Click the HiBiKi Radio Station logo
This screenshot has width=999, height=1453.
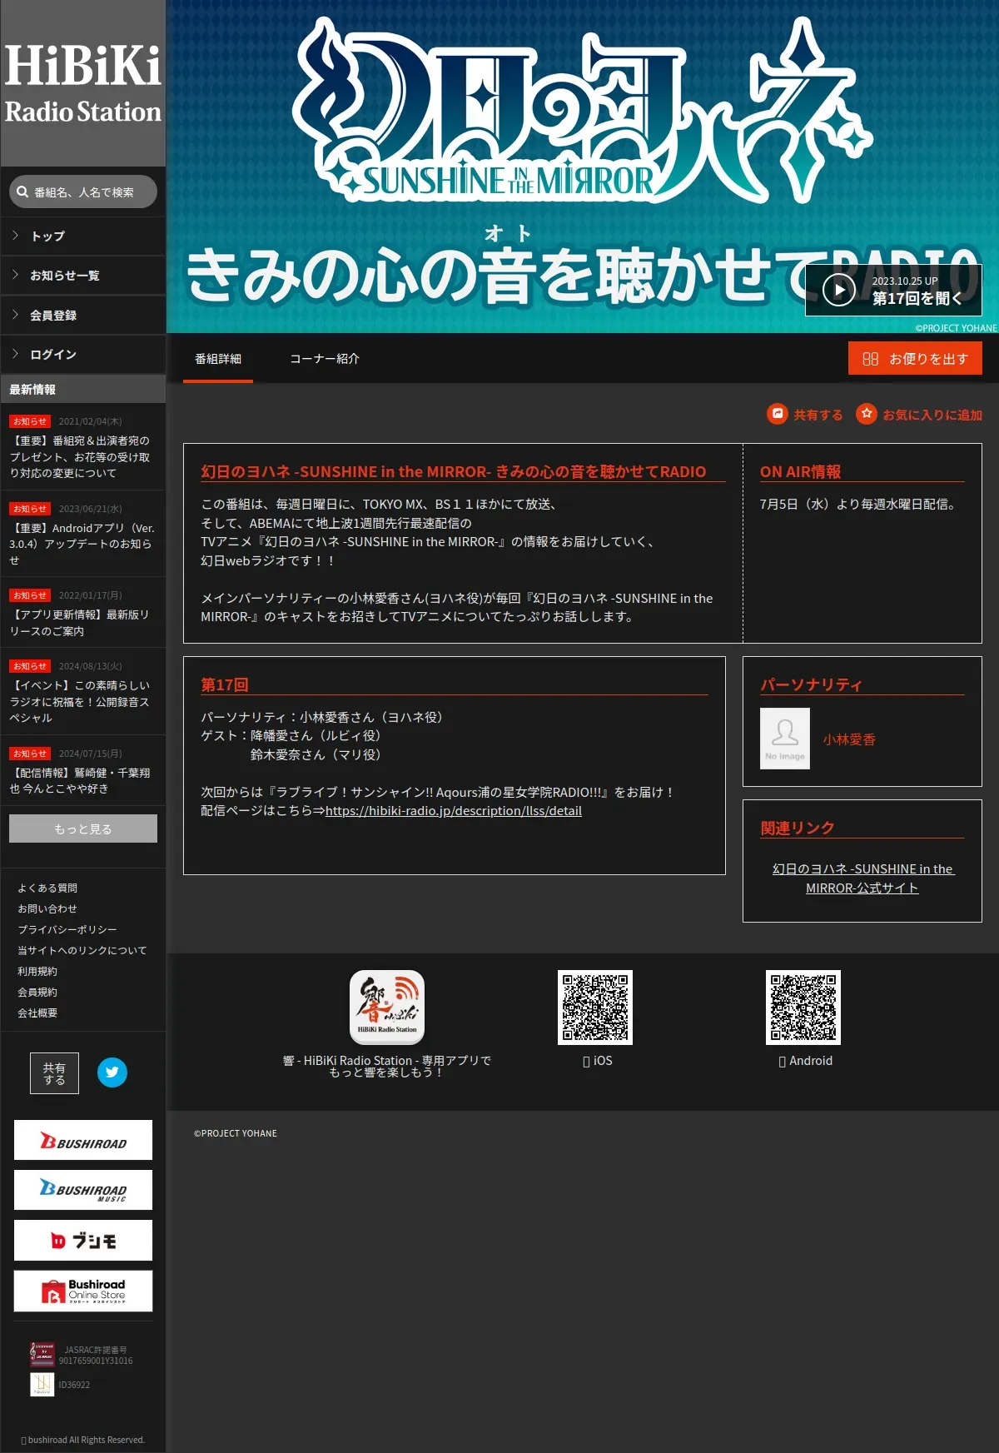tap(82, 83)
